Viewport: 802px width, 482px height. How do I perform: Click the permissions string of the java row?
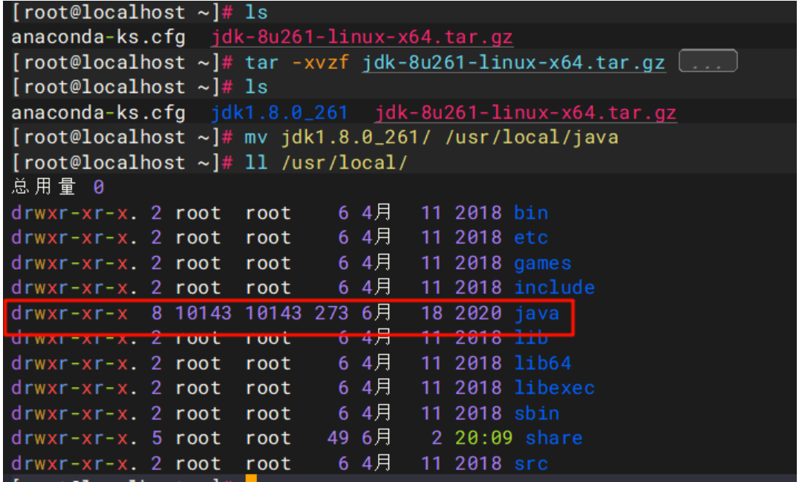70,313
